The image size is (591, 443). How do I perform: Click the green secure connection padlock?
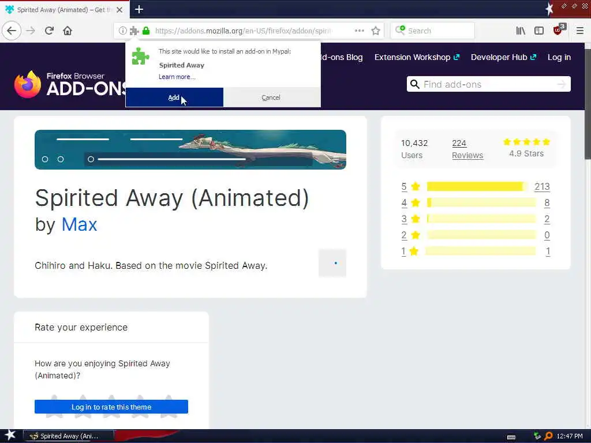(146, 31)
